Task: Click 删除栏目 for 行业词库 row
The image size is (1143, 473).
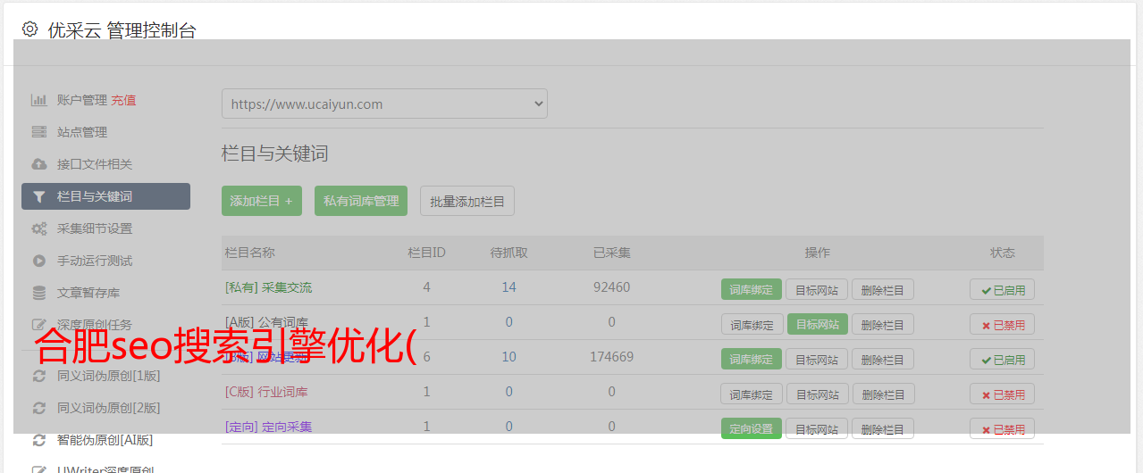Action: (883, 394)
